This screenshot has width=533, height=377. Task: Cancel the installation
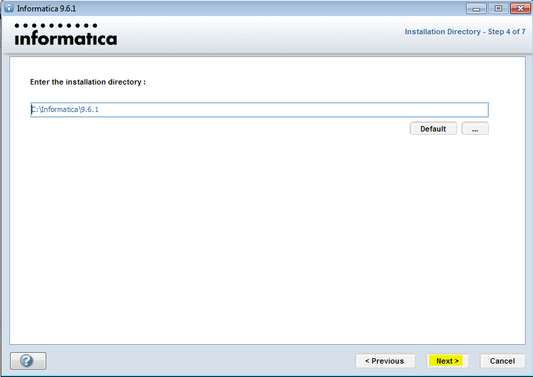coord(502,361)
